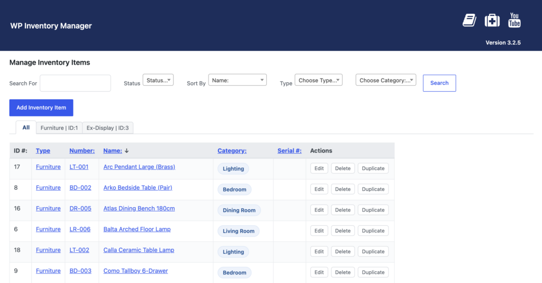Click the Search button

tap(439, 83)
